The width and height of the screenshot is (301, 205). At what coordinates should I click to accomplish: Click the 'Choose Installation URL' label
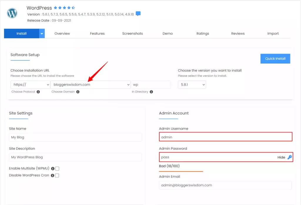pyautogui.click(x=30, y=70)
